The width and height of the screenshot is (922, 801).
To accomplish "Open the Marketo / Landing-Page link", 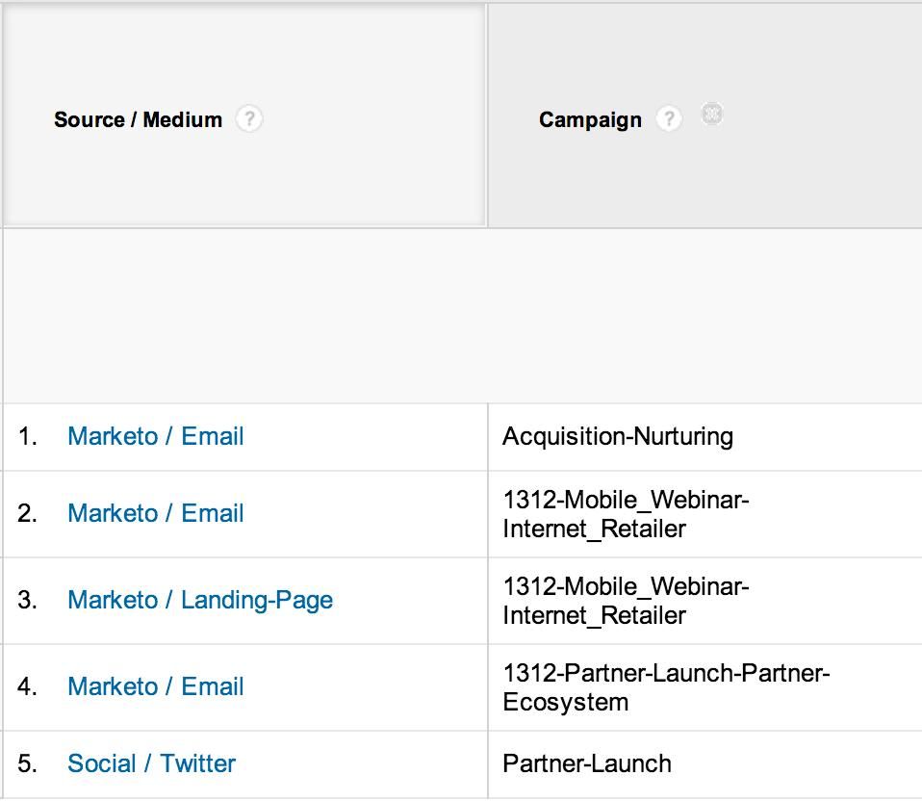I will point(200,600).
